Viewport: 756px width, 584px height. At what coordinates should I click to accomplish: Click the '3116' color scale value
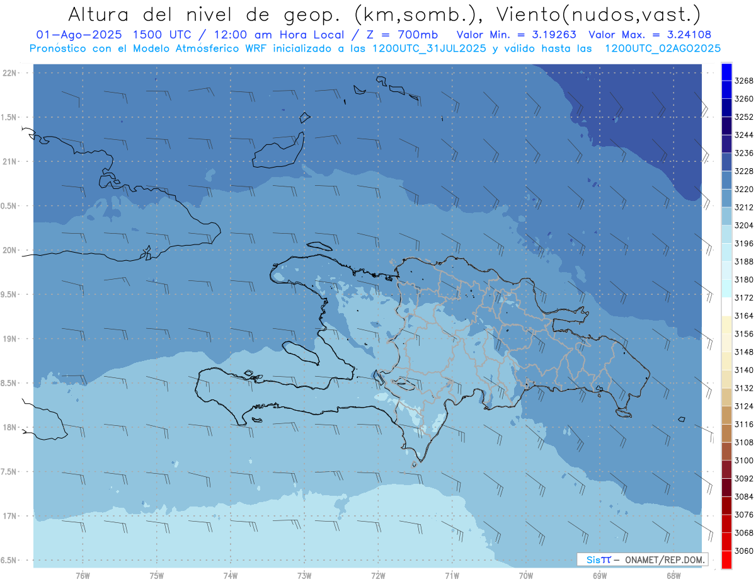(744, 425)
